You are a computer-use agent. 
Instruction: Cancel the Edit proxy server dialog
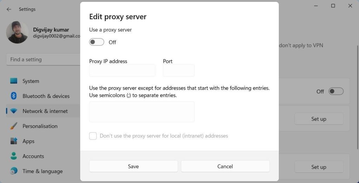[x=225, y=166]
